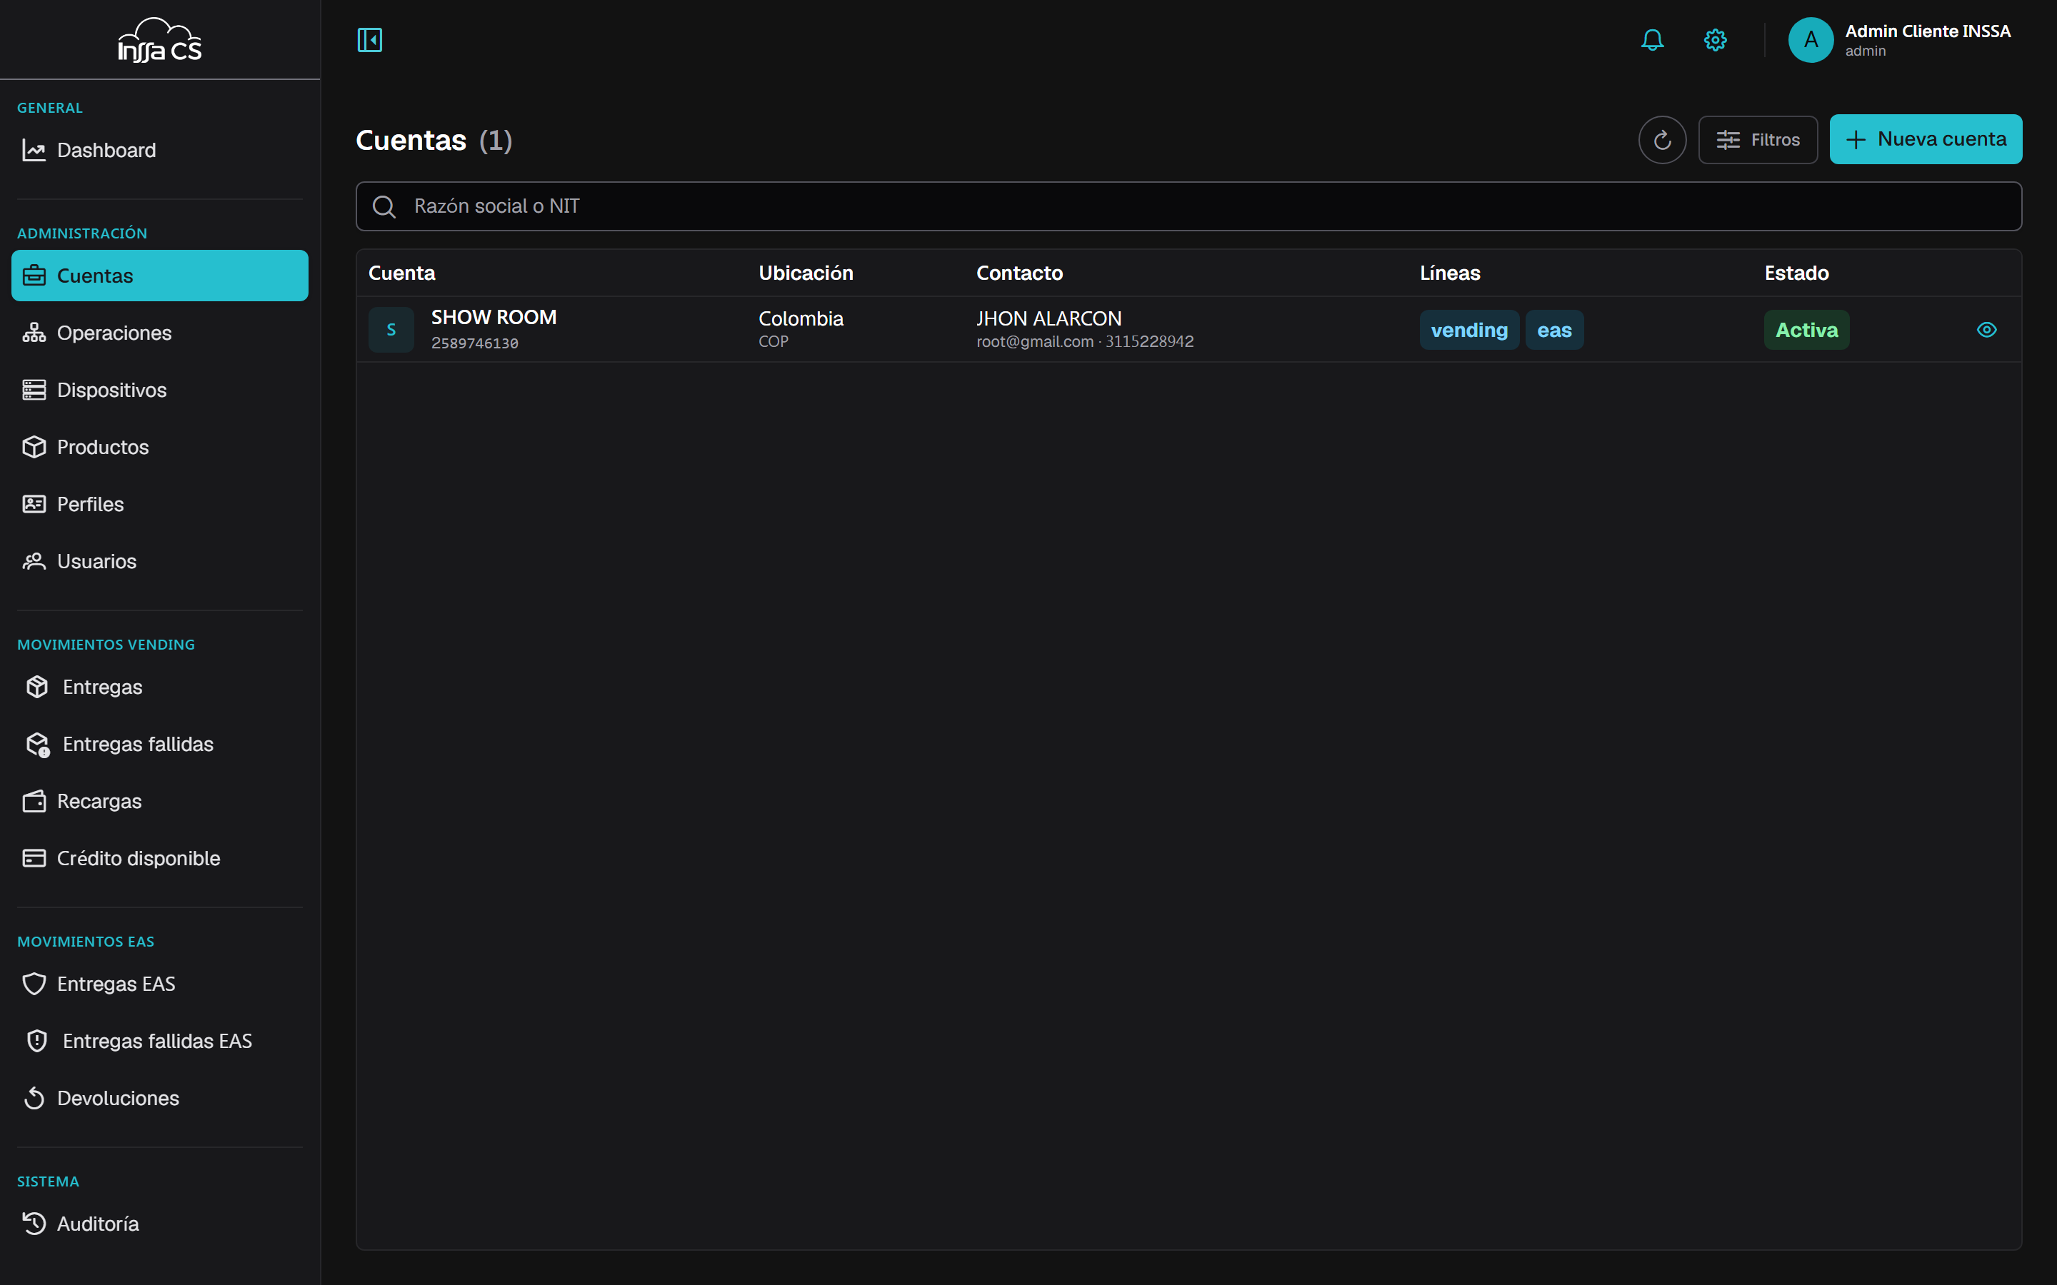Focus the Razón social o NIT search field
The image size is (2057, 1285).
coord(1188,206)
